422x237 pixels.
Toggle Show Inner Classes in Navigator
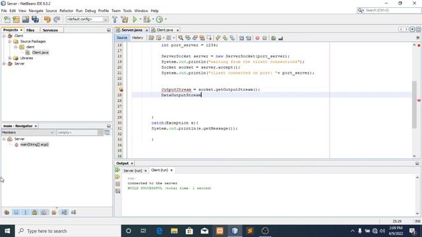coord(44,212)
